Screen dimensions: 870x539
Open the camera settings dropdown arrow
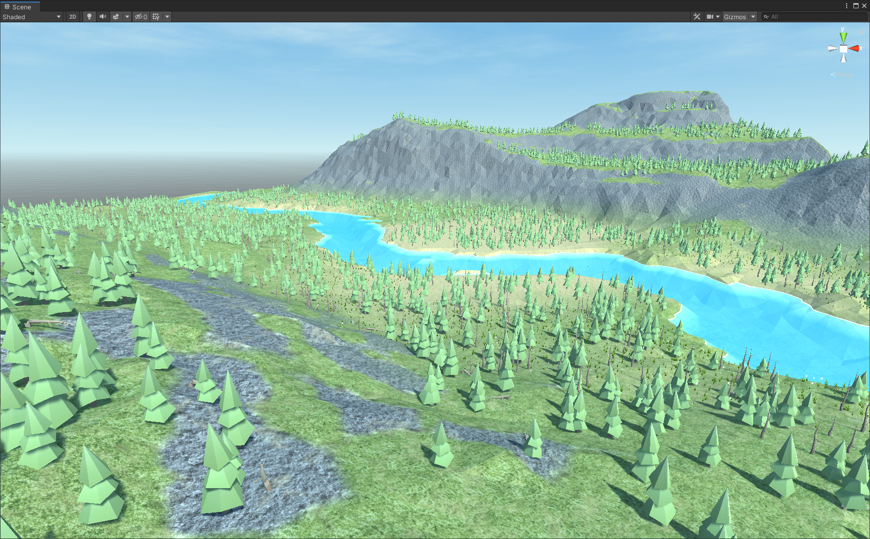[x=718, y=17]
